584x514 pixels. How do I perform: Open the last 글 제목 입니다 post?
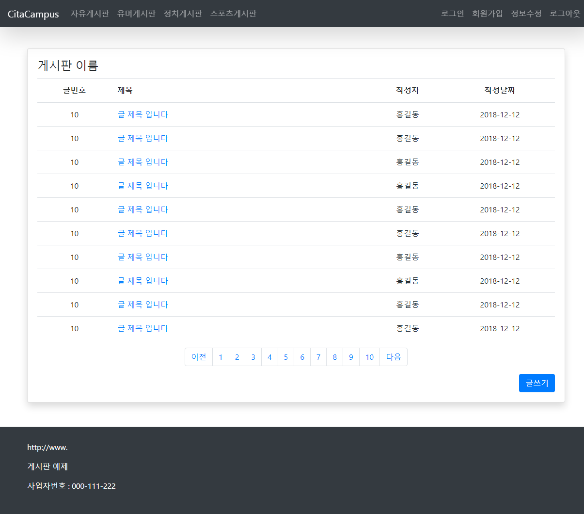point(143,328)
